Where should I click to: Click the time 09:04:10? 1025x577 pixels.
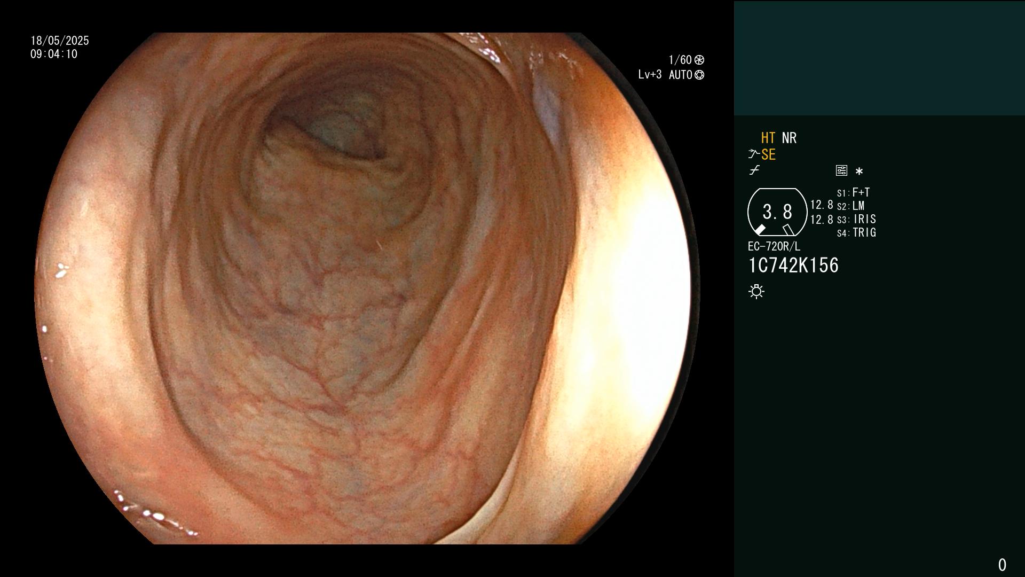tap(54, 54)
